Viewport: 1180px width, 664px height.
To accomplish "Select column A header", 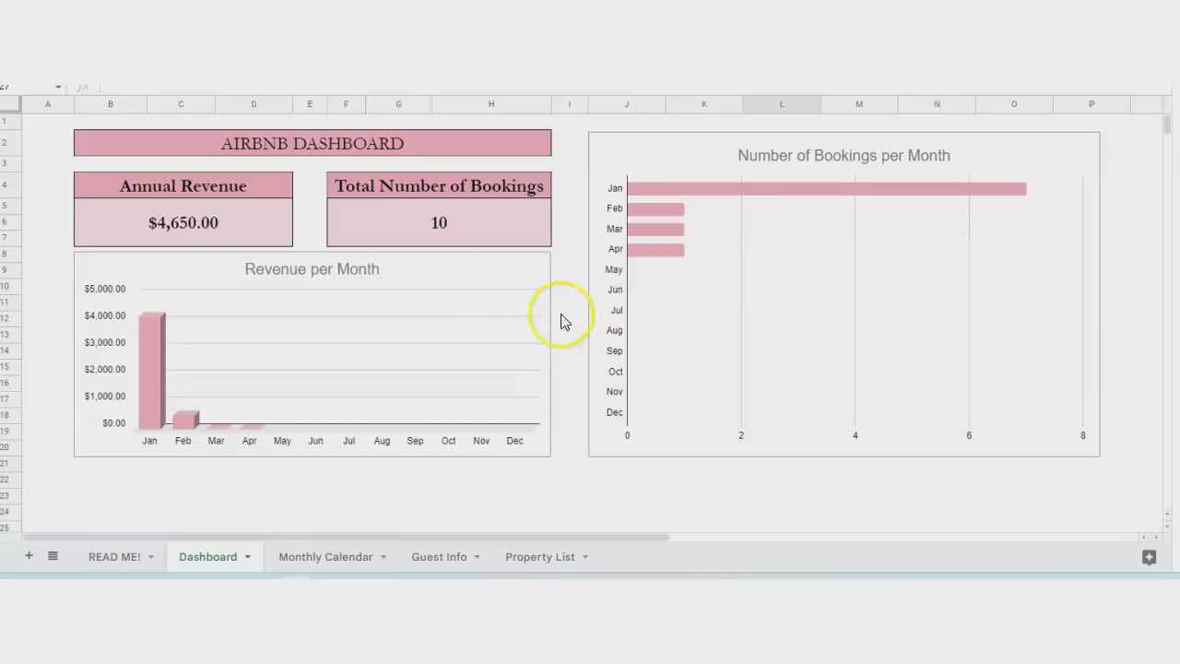I will coord(48,104).
